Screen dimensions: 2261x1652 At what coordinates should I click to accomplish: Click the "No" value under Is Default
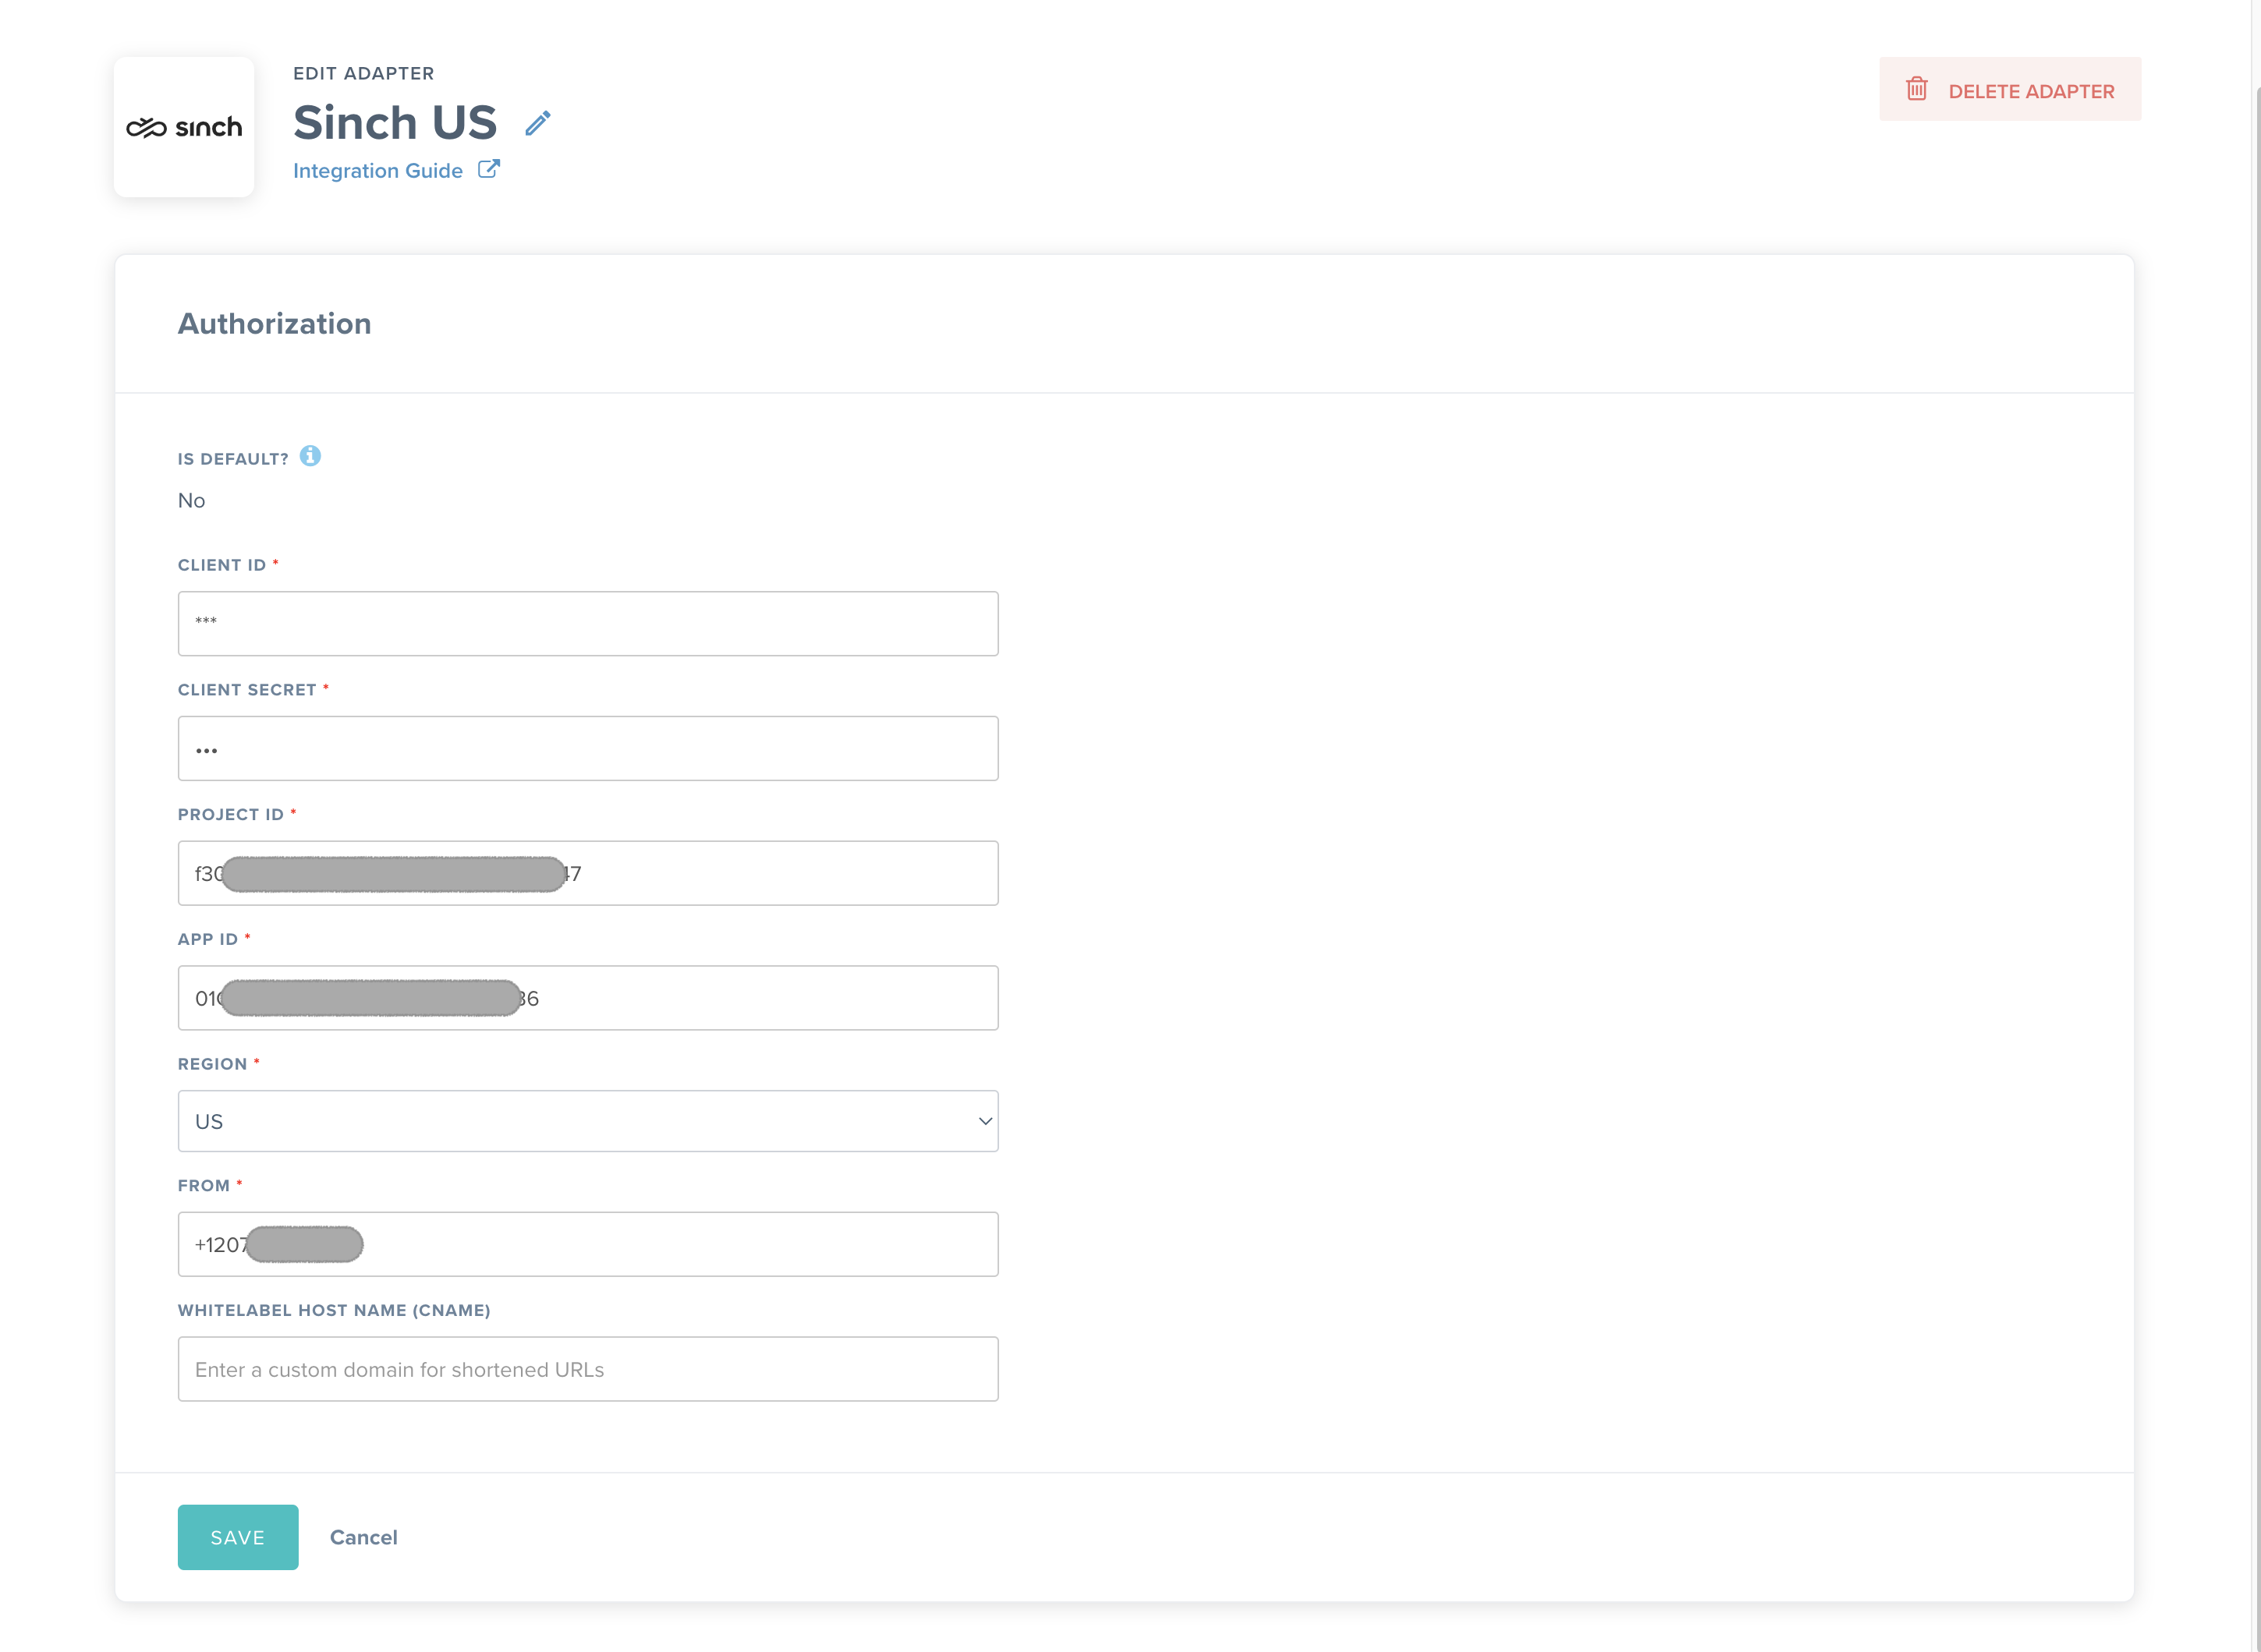click(x=191, y=500)
